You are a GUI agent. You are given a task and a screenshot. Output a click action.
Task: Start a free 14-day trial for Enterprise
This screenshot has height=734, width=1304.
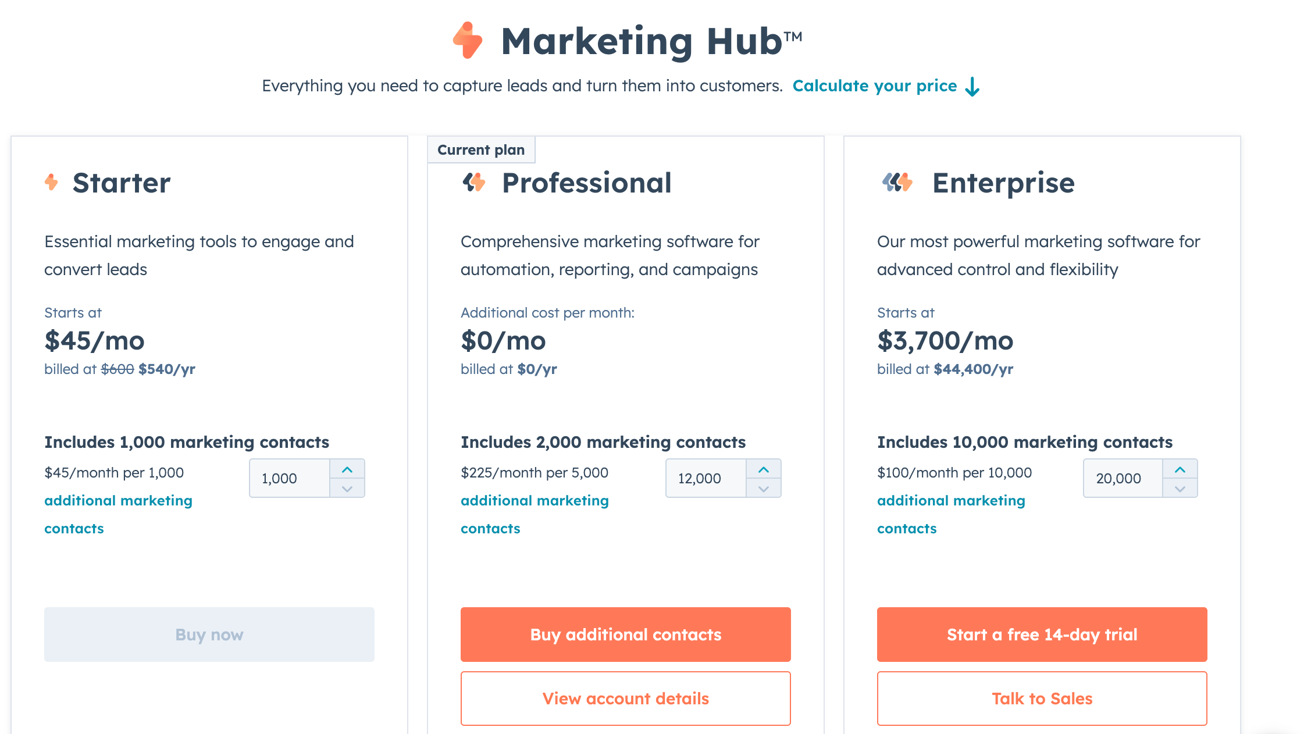1042,635
